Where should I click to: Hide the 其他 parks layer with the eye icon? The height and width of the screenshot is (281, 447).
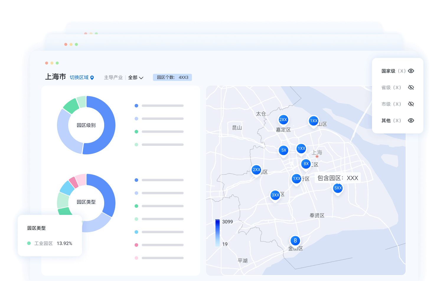coord(411,120)
